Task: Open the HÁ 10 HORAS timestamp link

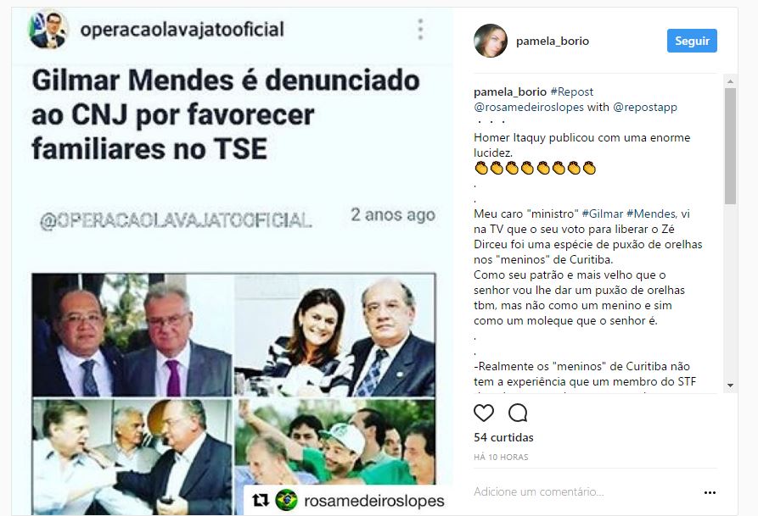Action: pos(501,457)
